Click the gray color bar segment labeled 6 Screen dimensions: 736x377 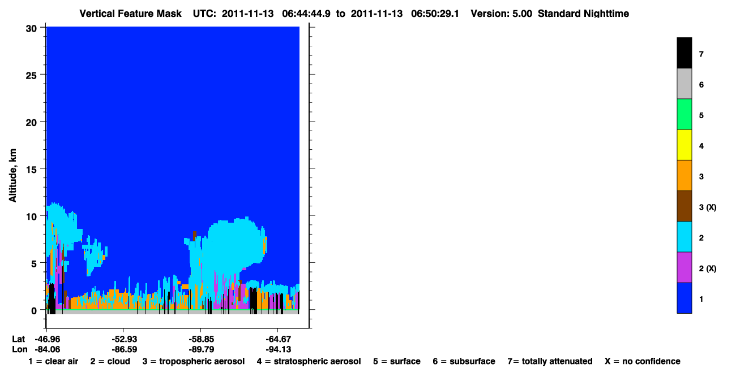684,84
